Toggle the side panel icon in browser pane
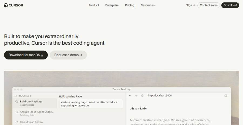Screen dimensions: 243x125 226,96
